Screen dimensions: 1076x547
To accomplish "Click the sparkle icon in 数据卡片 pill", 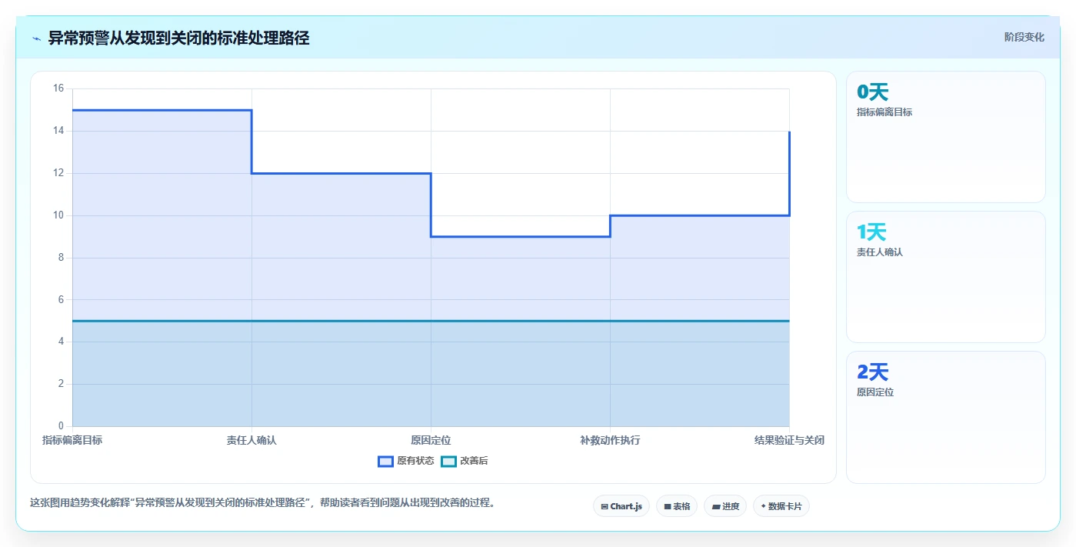I will (763, 506).
